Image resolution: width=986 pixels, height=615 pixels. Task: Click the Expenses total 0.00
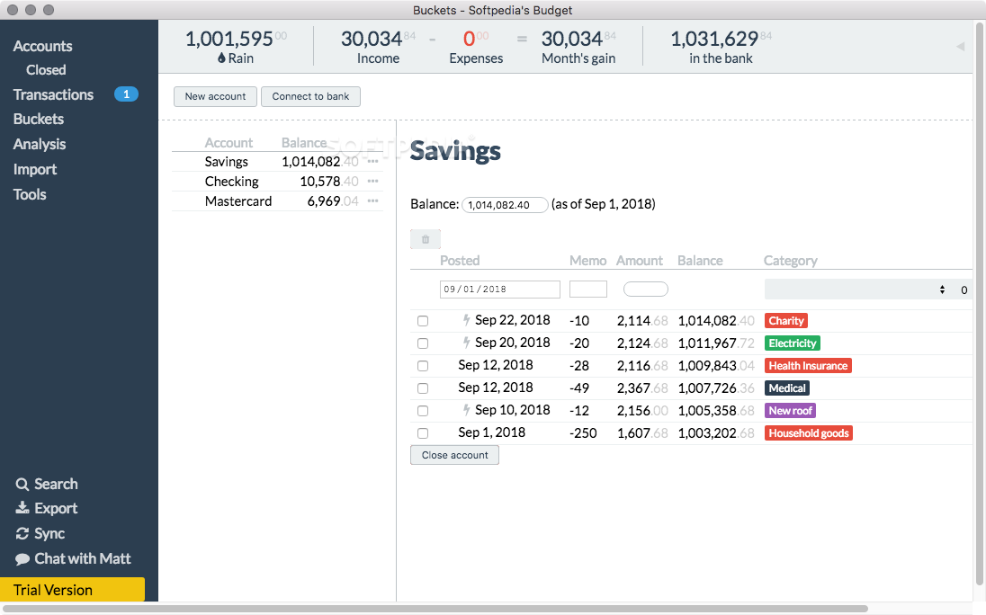pos(475,39)
